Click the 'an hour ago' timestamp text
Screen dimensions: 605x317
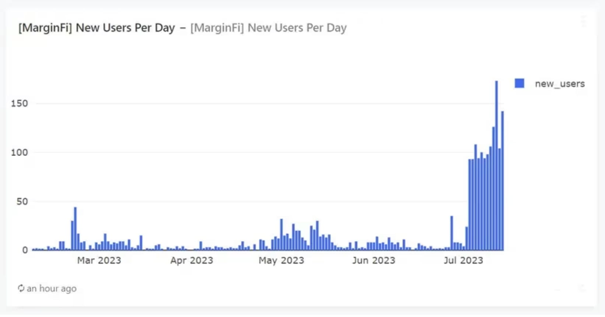pyautogui.click(x=52, y=288)
